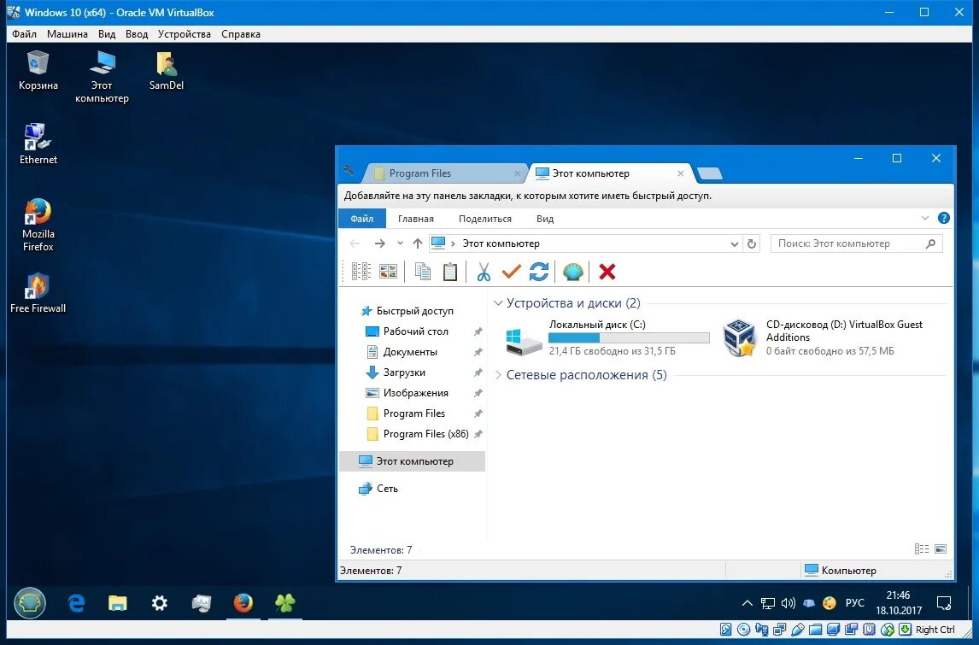Toggle the orange checkmark selection icon
Viewport: 979px width, 645px height.
click(x=511, y=271)
